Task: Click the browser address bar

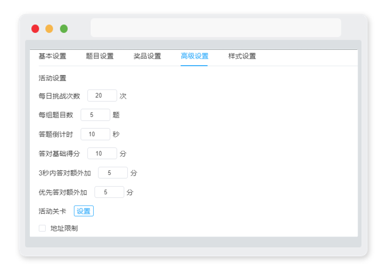Action: [216, 28]
